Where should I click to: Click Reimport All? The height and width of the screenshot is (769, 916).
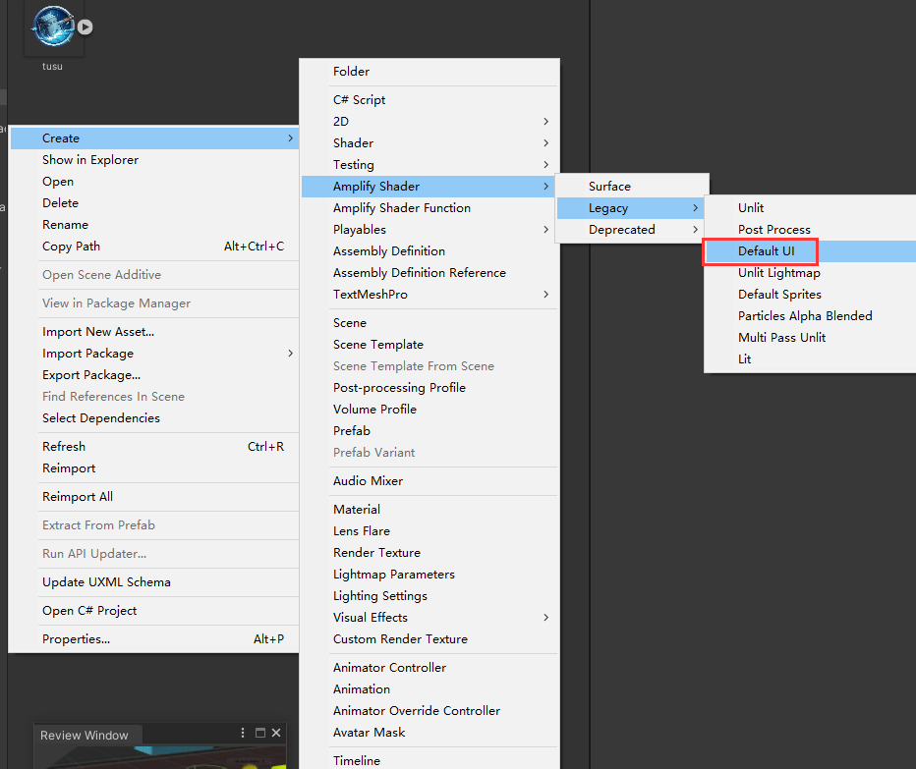tap(155, 497)
